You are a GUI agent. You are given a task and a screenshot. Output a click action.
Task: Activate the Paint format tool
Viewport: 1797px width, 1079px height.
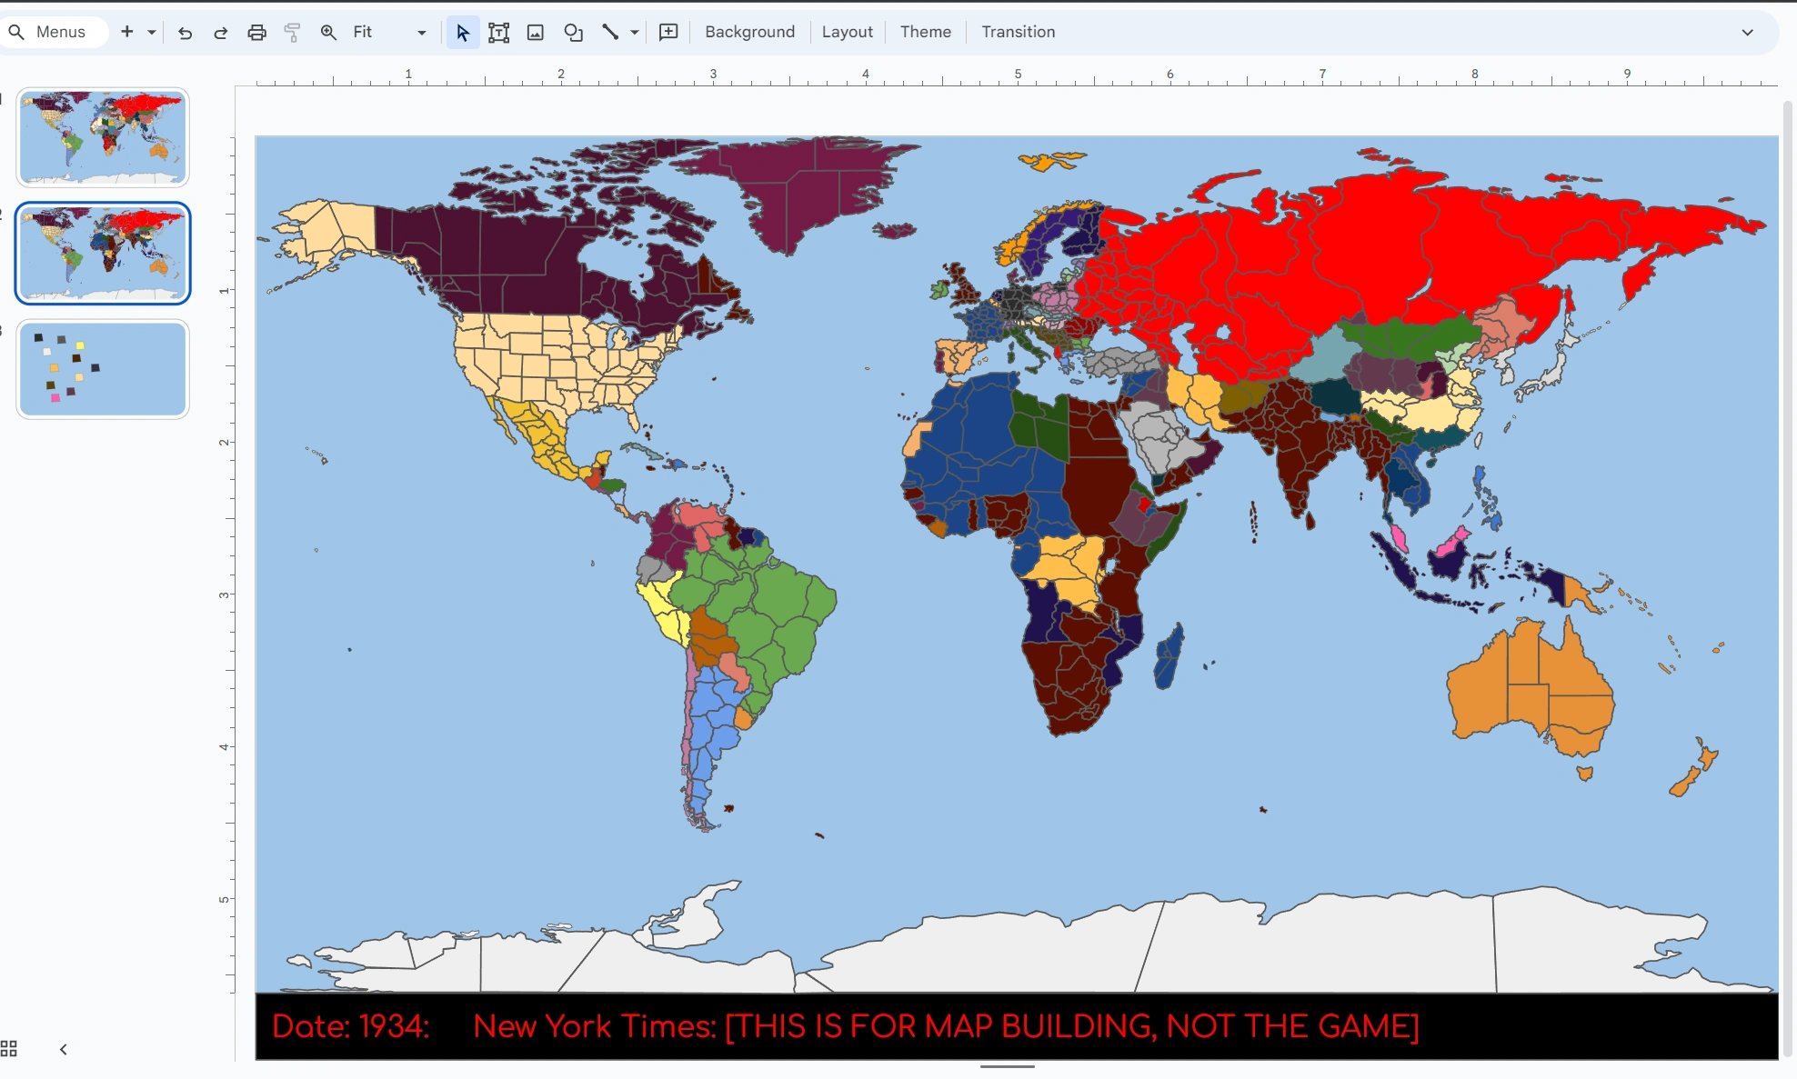[292, 32]
